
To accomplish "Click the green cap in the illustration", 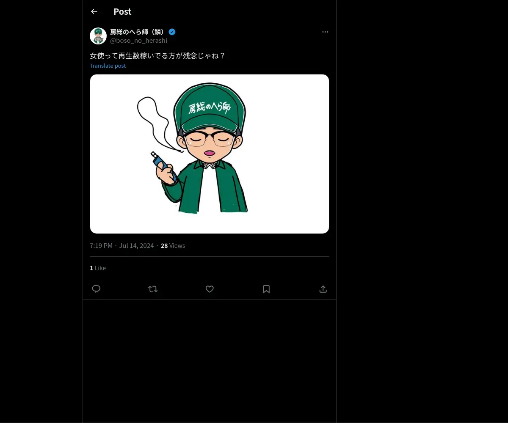I will tap(210, 106).
